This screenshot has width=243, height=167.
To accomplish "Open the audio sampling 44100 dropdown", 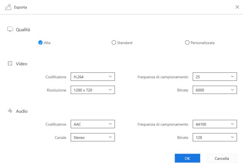I will [x=215, y=124].
